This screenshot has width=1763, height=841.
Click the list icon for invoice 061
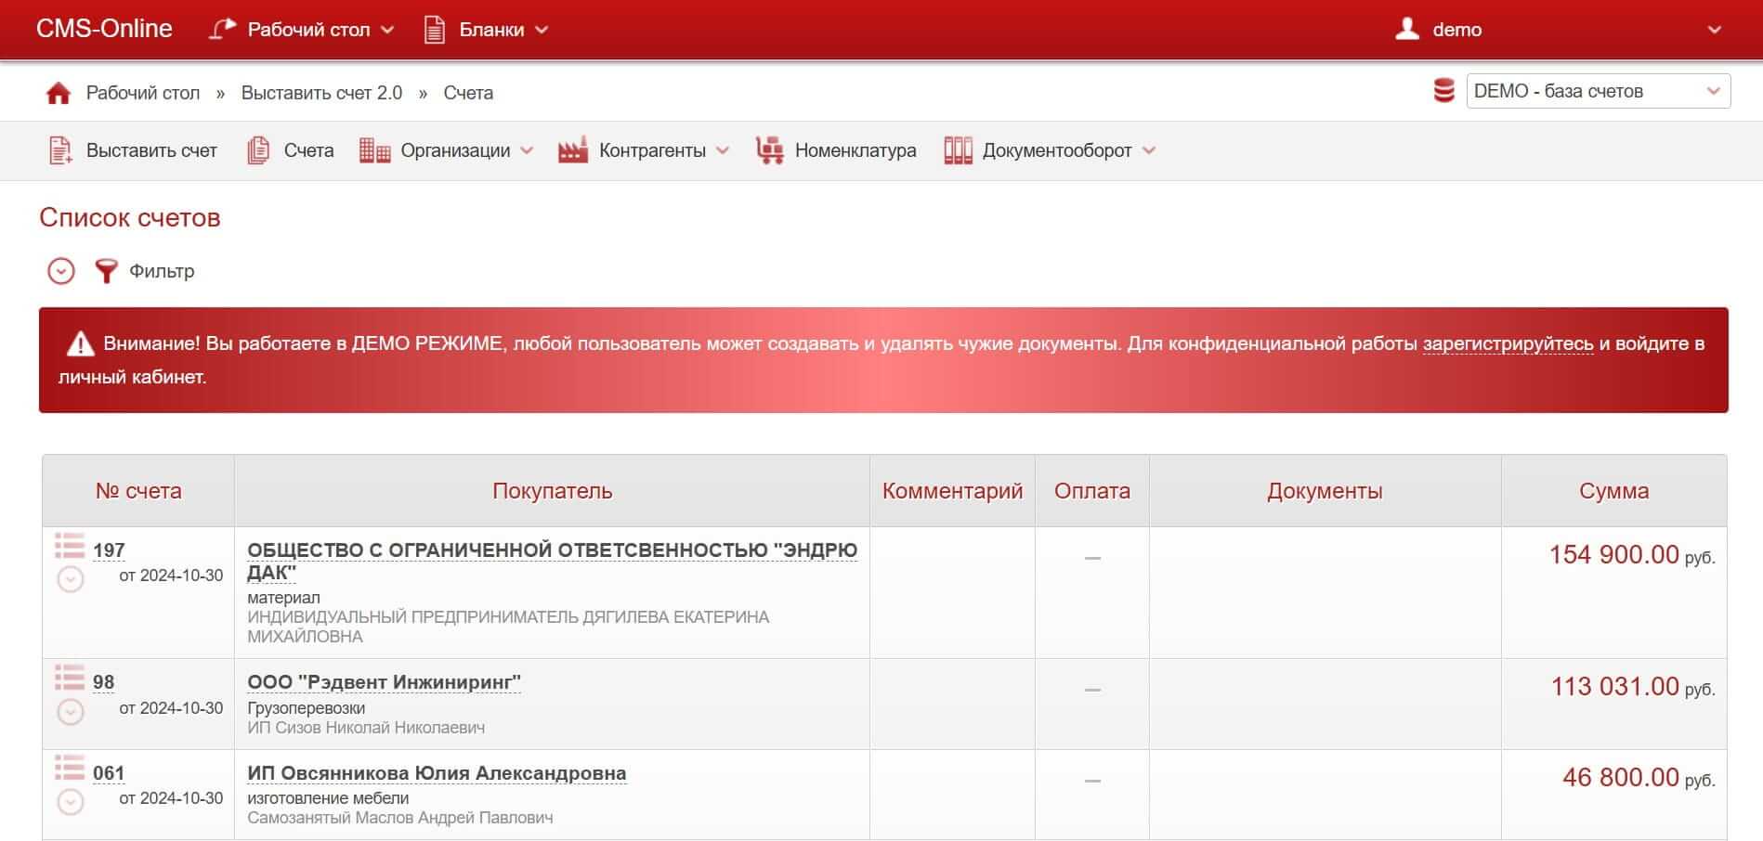coord(70,768)
